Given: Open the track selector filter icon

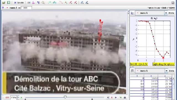Looking at the screenshot, I should (3, 8).
